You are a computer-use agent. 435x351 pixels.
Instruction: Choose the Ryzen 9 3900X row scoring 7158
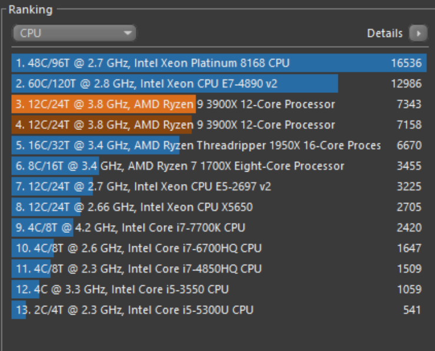219,125
